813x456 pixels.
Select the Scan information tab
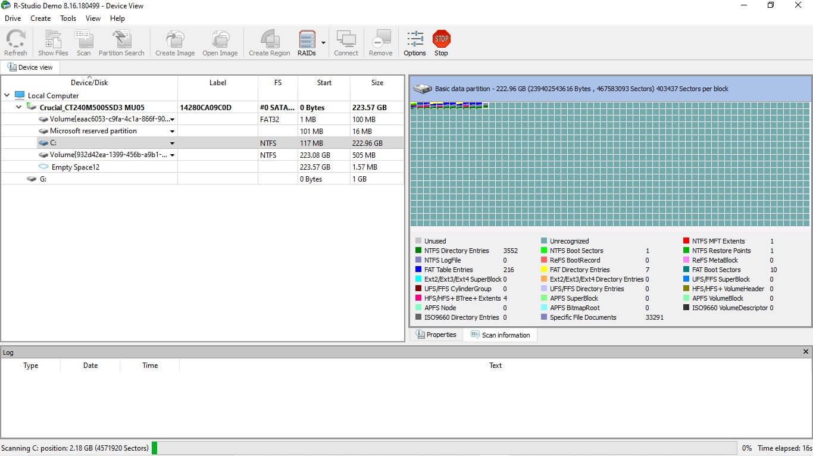(500, 335)
